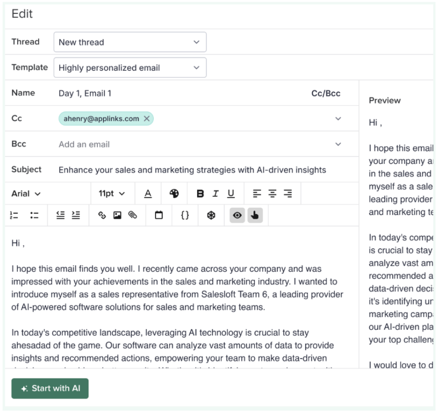Click the Preview heading
438x412 pixels.
385,100
